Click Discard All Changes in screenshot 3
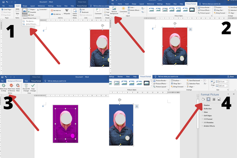Image resolution: width=237 pixels, height=158 pixels. pos(26,88)
